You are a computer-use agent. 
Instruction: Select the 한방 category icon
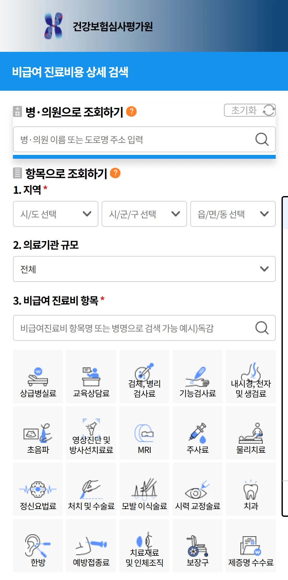click(x=38, y=546)
